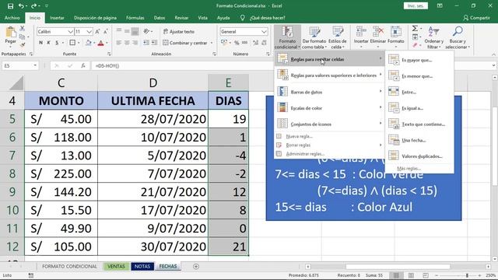Choose Administrar reglas... option

click(x=329, y=154)
